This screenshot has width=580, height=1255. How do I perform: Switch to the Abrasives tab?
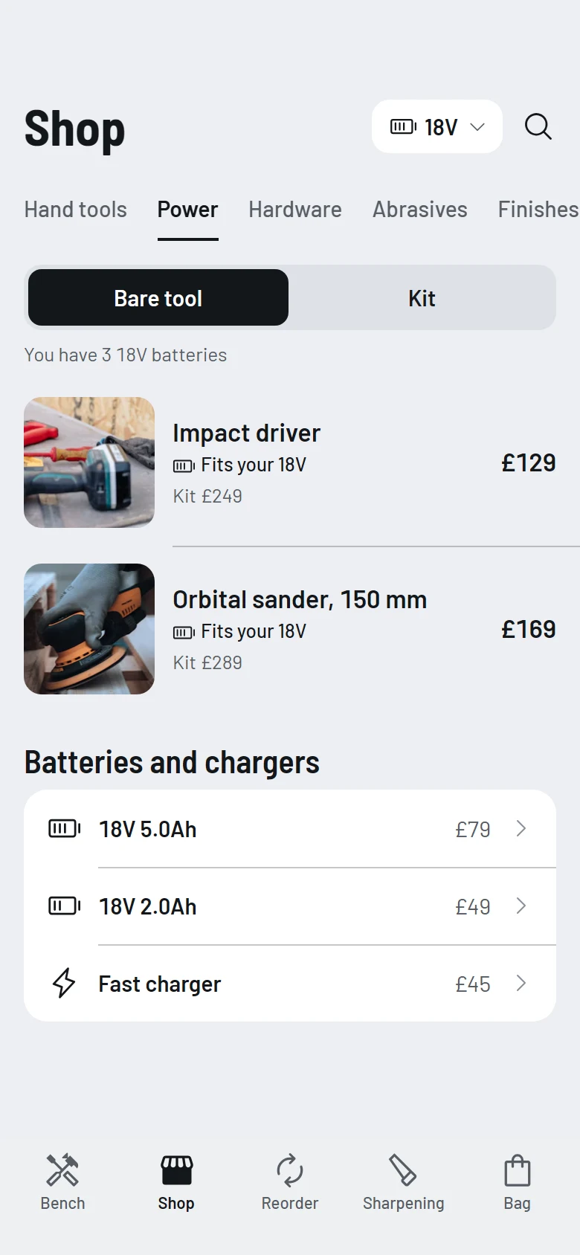(x=420, y=210)
